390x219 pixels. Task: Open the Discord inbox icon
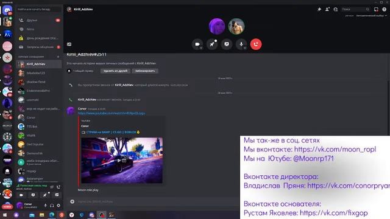click(x=376, y=9)
